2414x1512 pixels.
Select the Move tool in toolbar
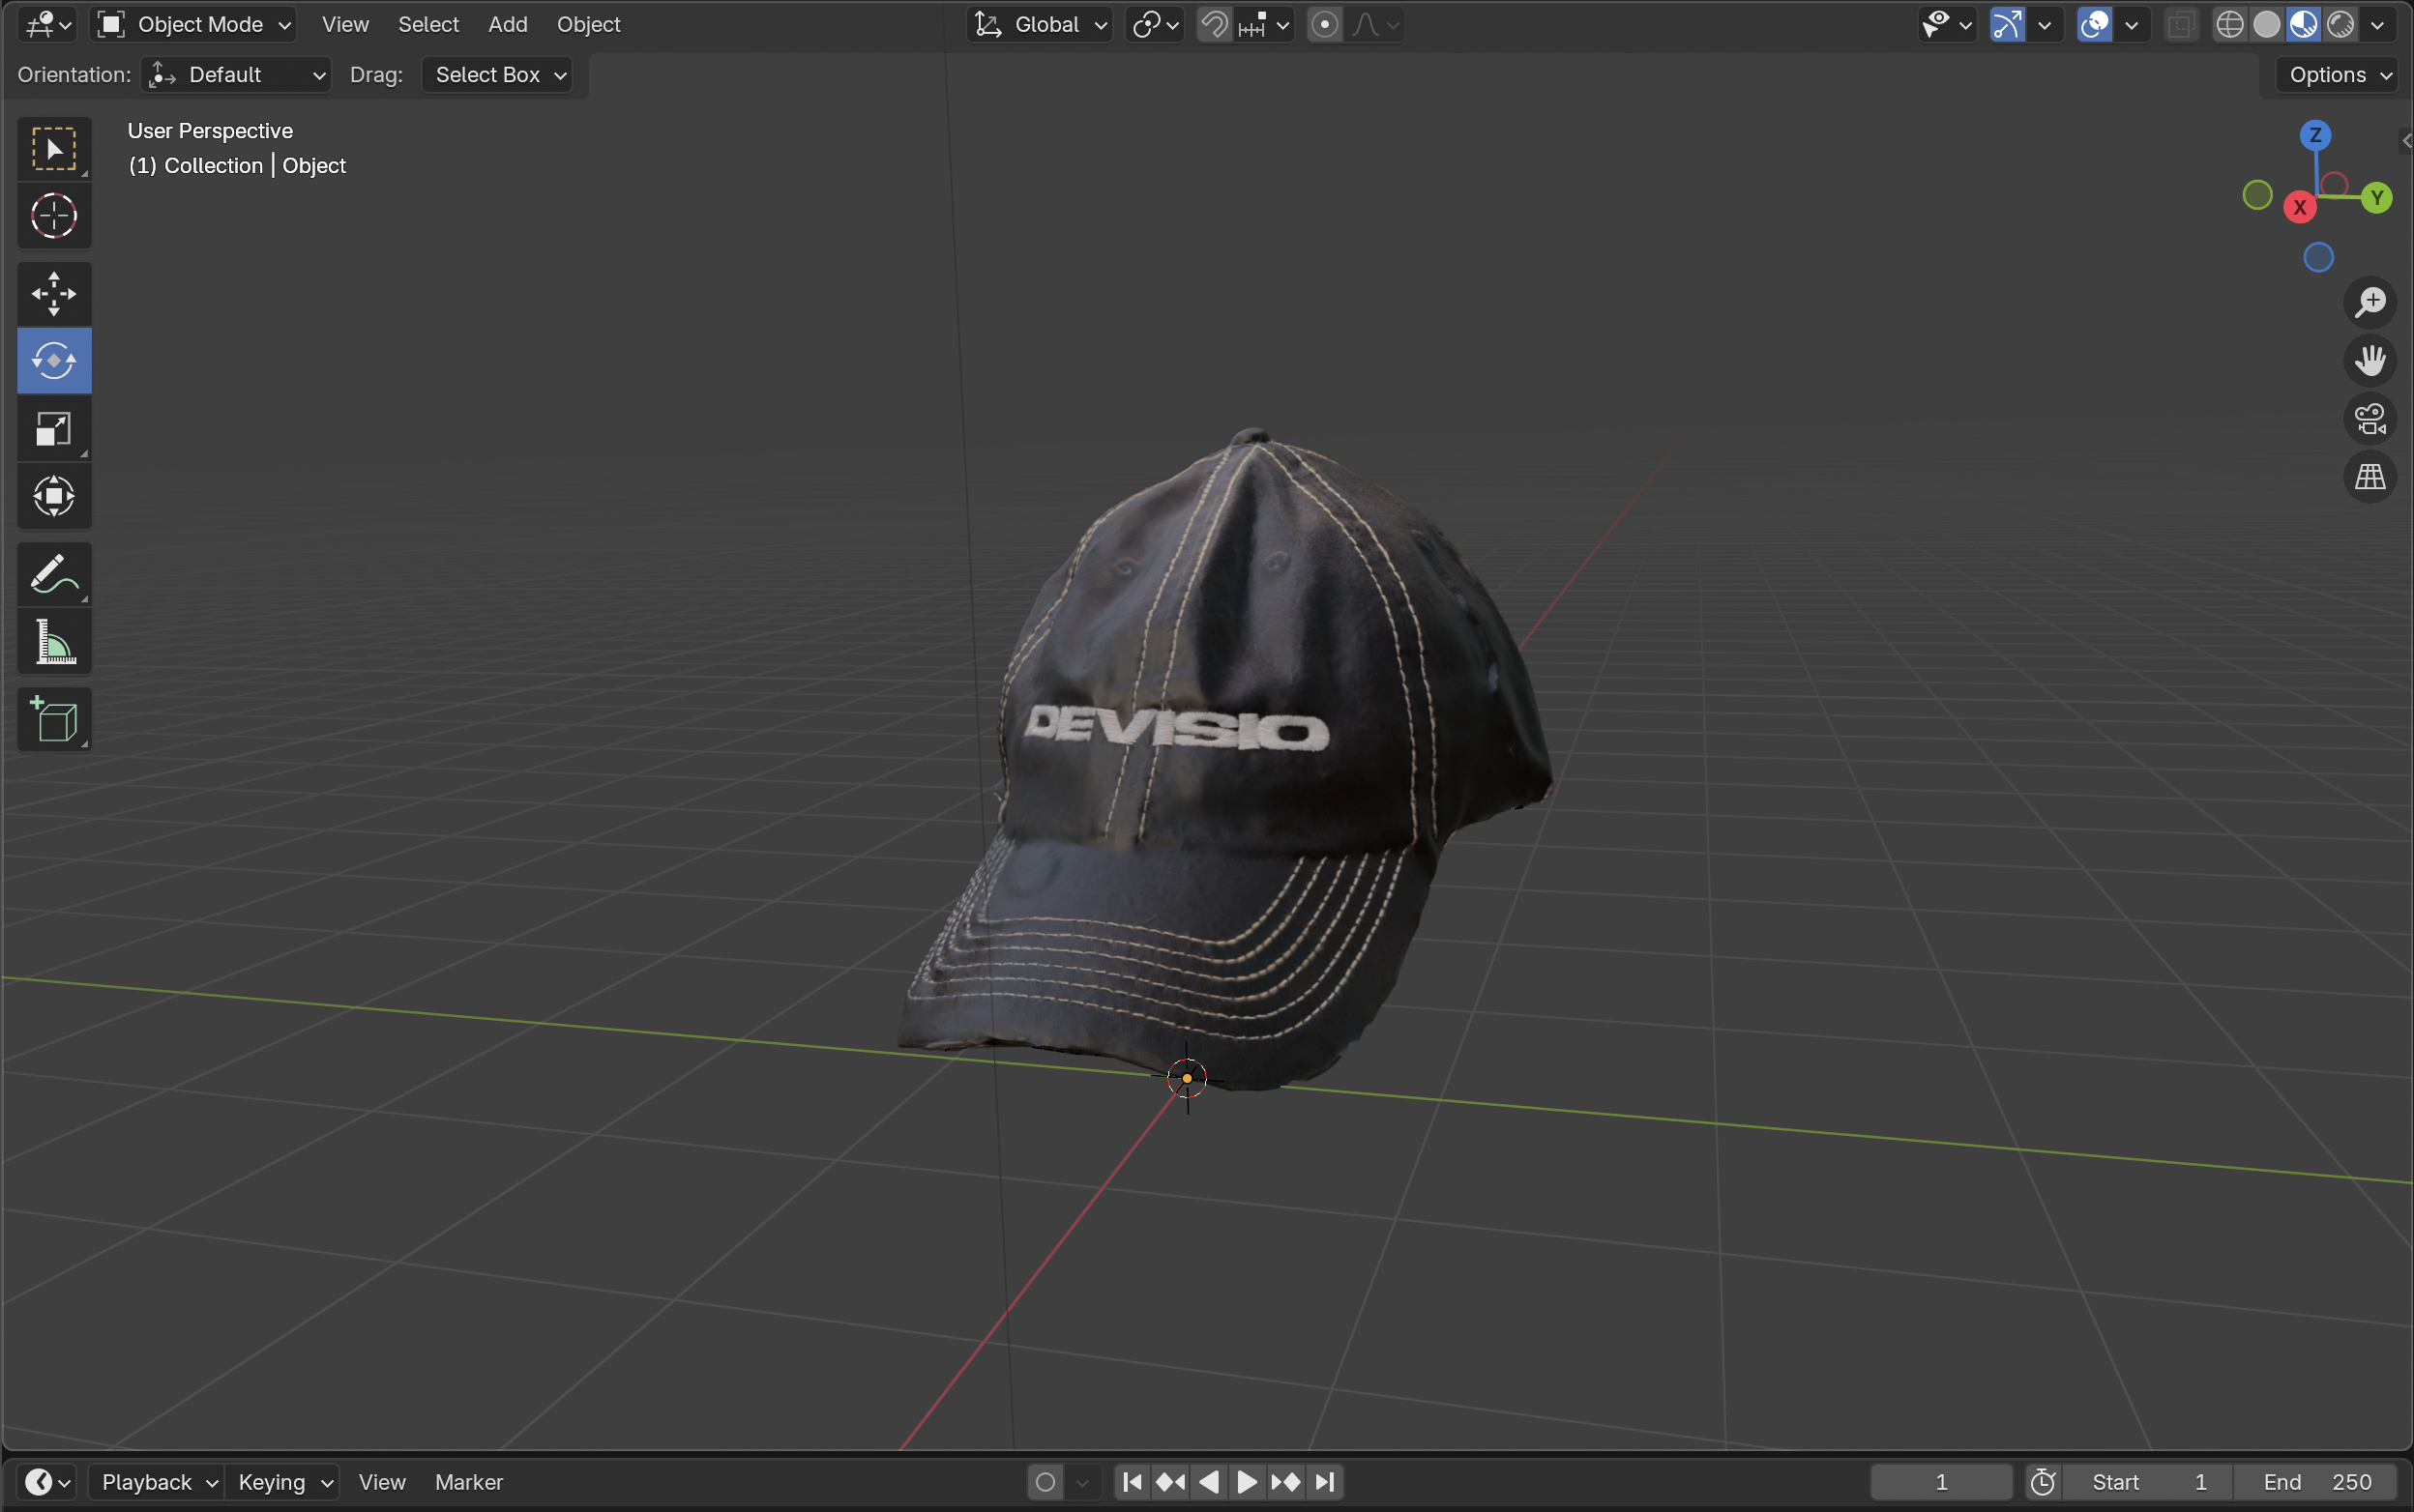[x=54, y=294]
